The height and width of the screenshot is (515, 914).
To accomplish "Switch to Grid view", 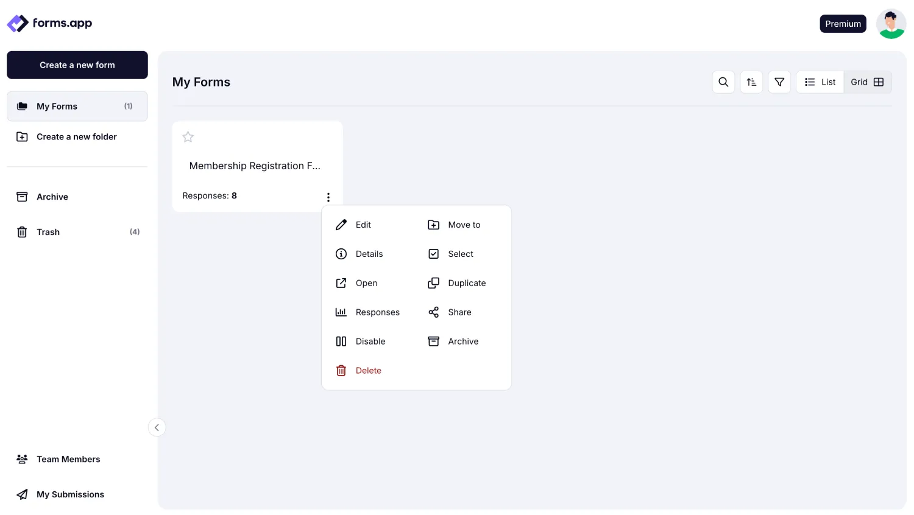I will (867, 82).
